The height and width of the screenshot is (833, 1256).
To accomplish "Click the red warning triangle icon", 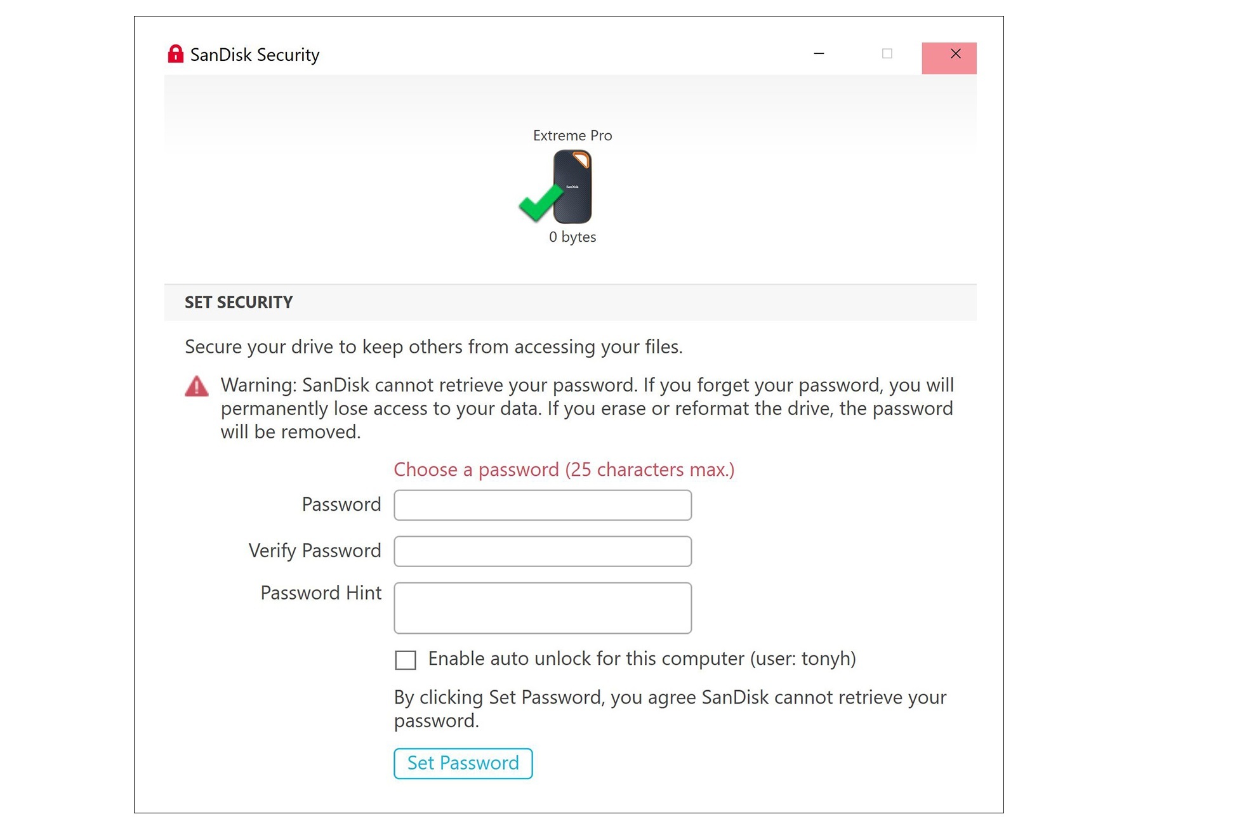I will [197, 386].
